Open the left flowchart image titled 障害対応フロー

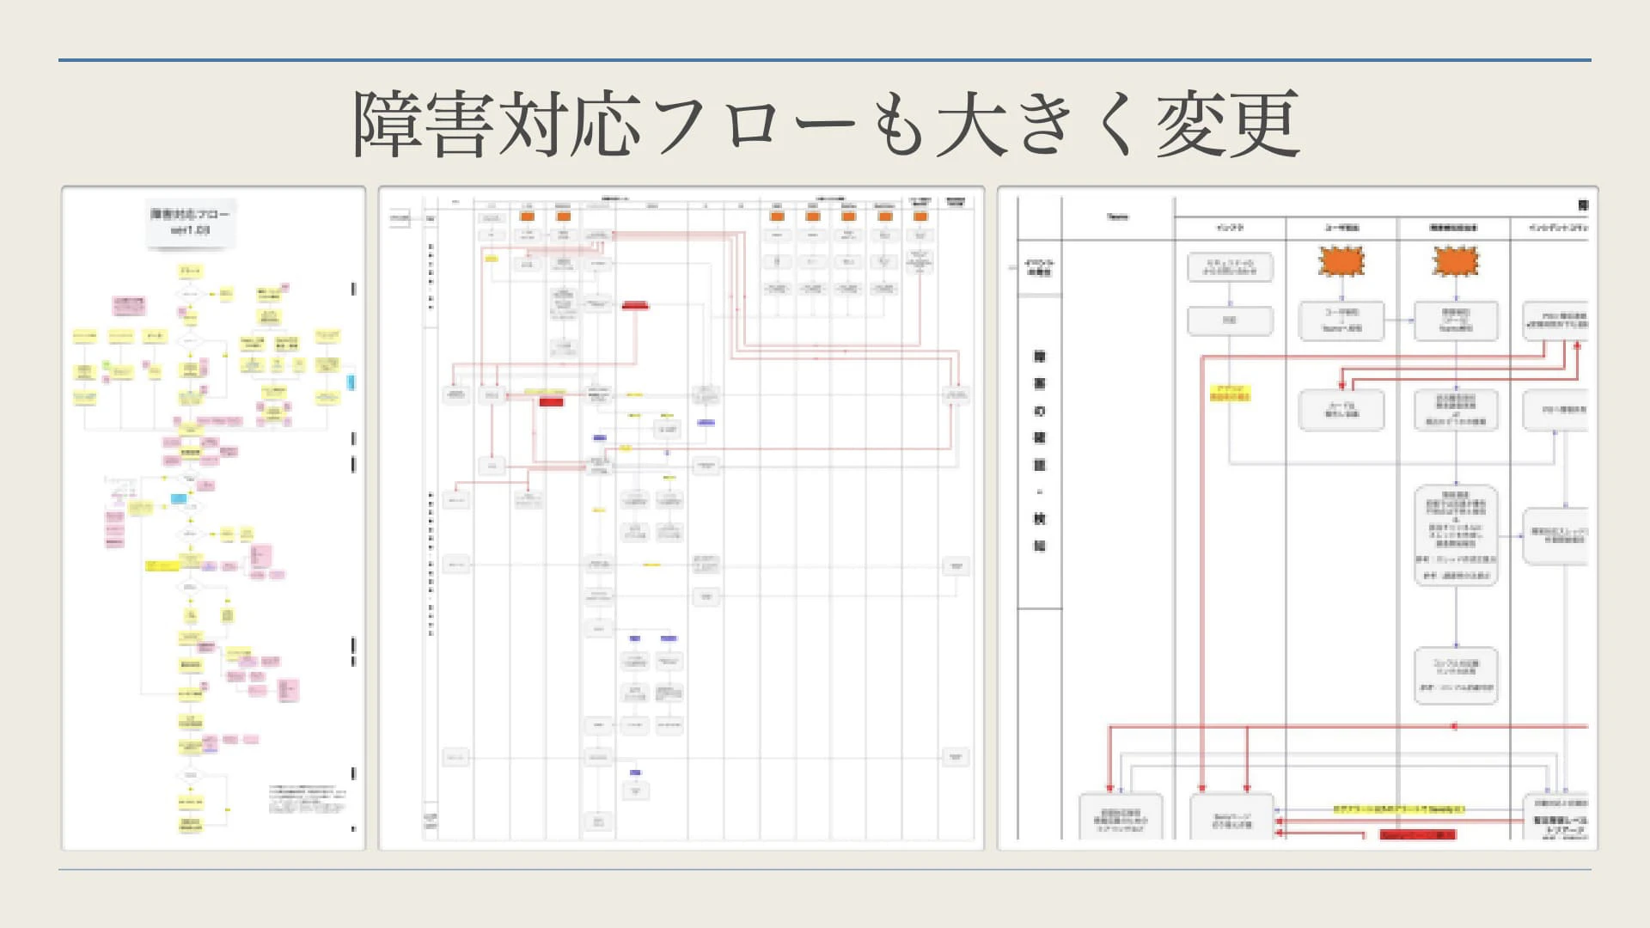[213, 518]
